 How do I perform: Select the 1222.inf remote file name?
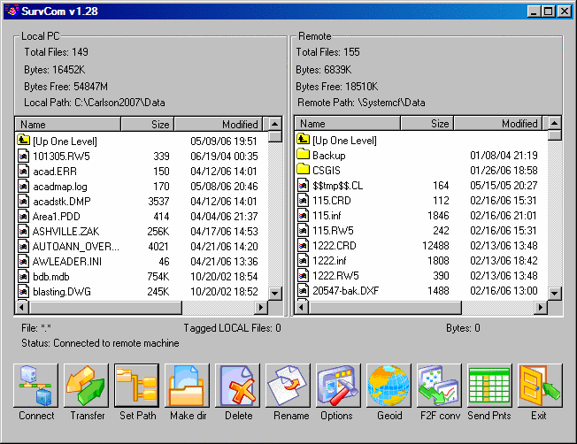(x=329, y=260)
